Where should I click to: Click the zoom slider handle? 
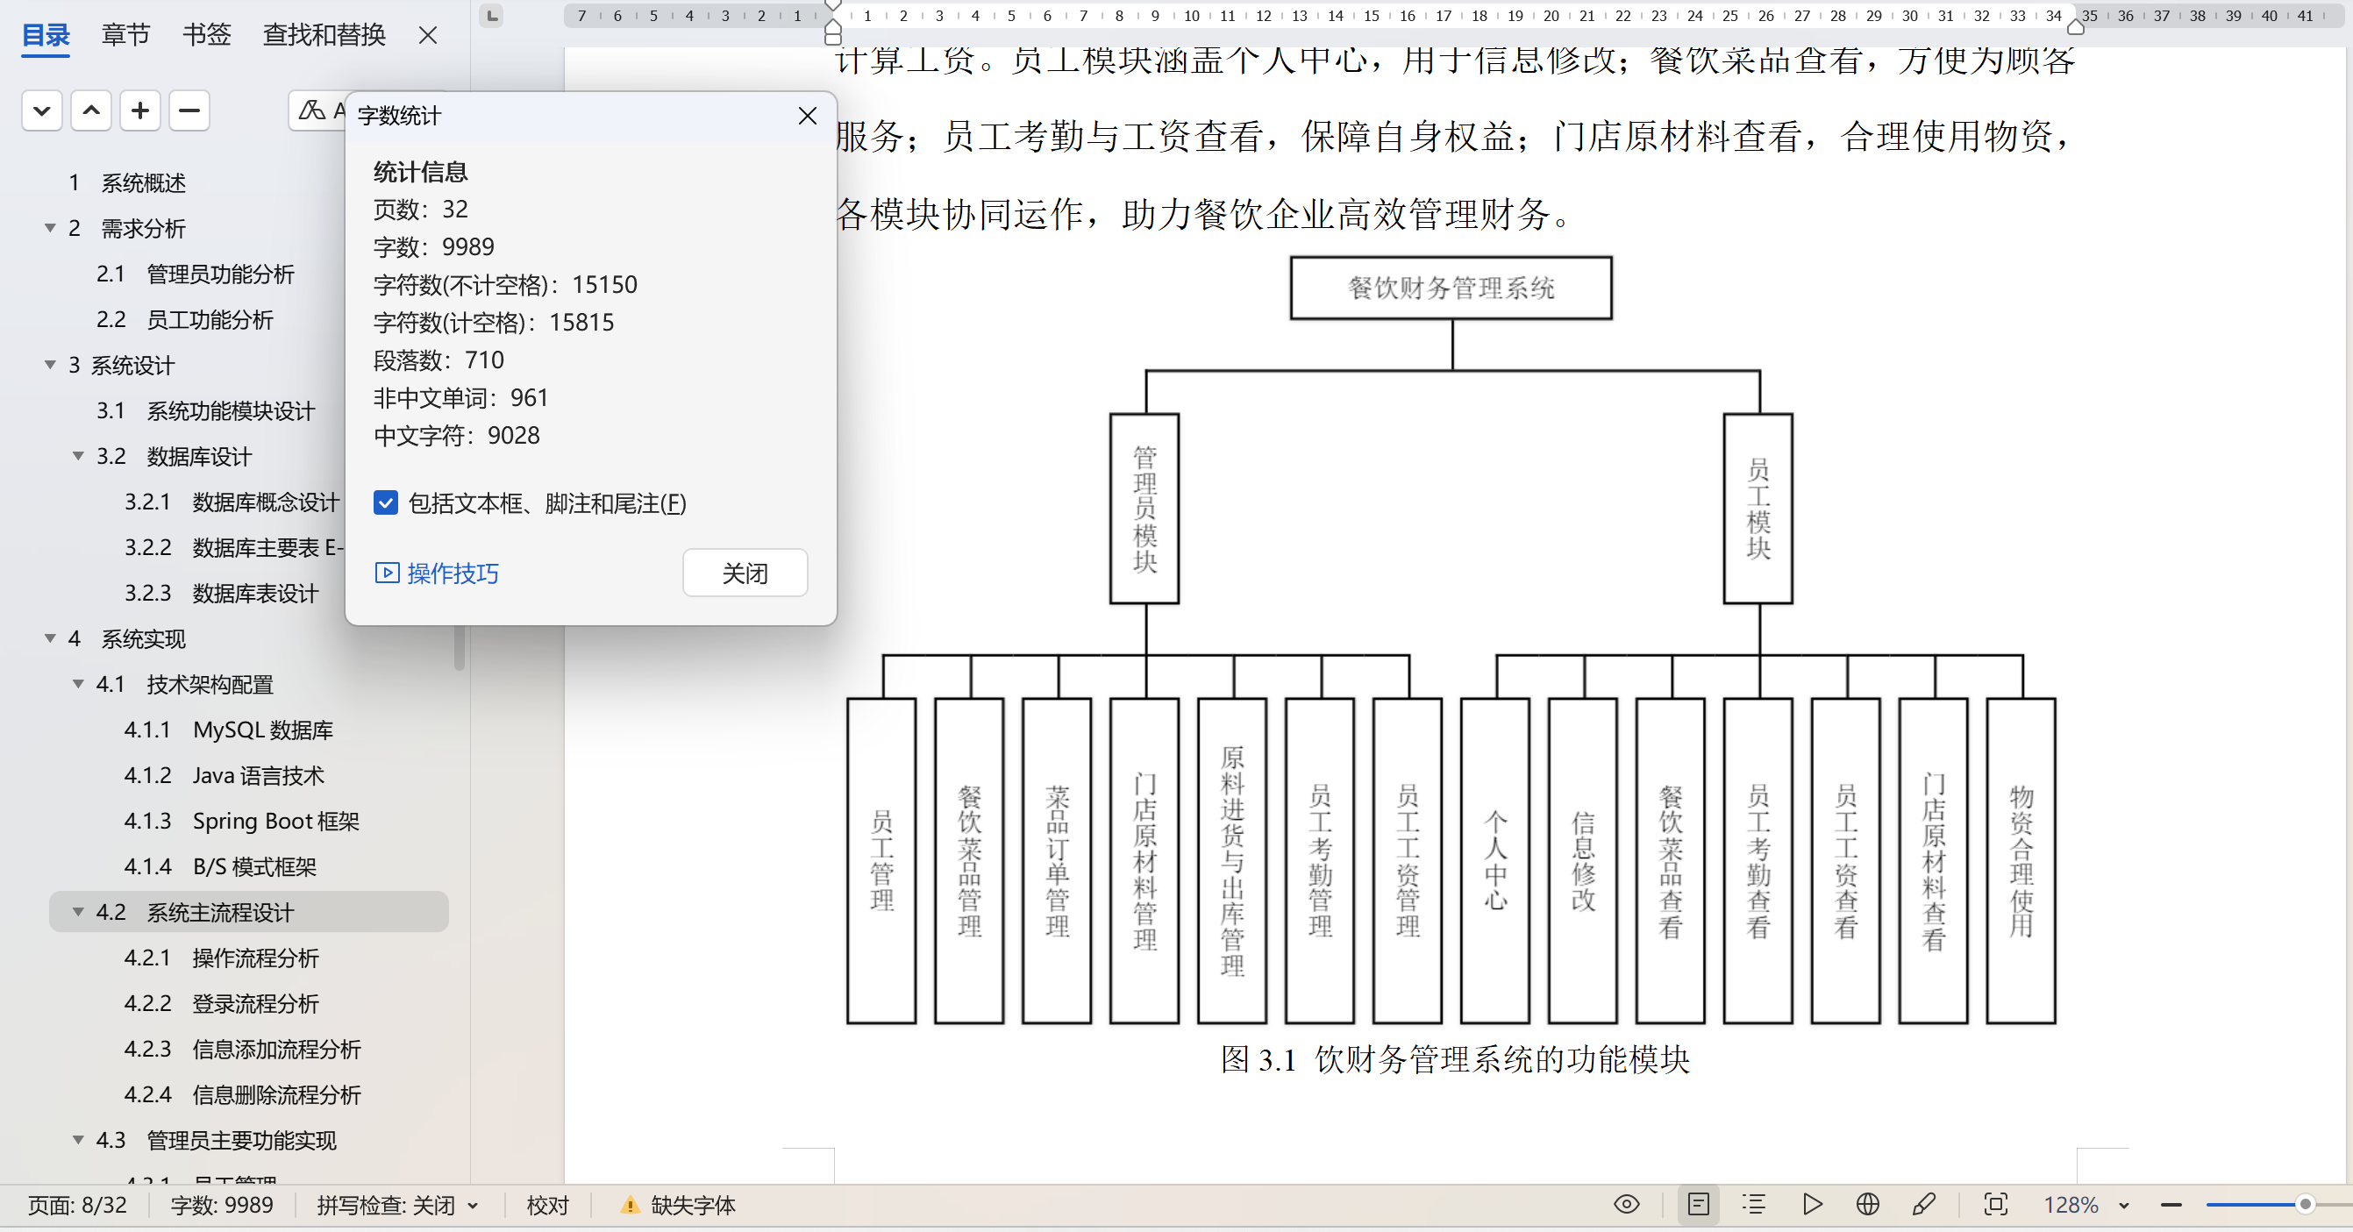[x=2305, y=1205]
